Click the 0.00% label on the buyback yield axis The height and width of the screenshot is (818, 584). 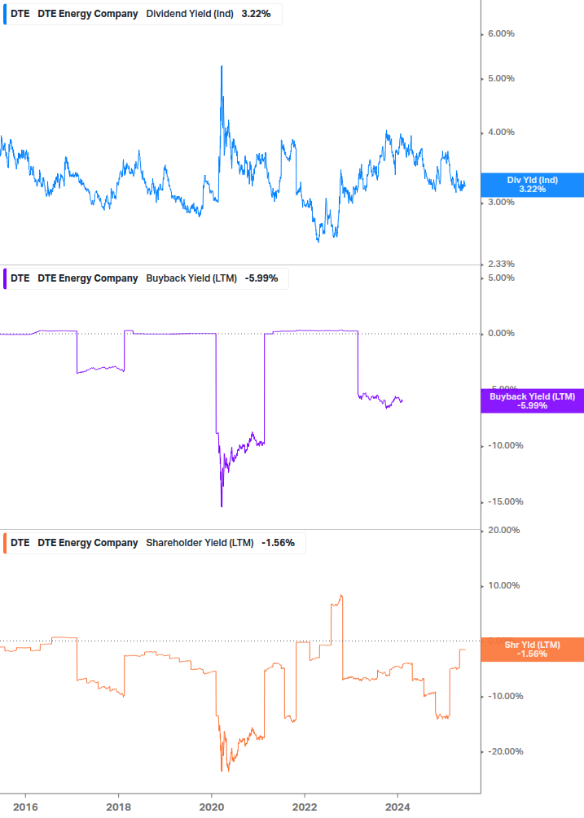pyautogui.click(x=501, y=334)
